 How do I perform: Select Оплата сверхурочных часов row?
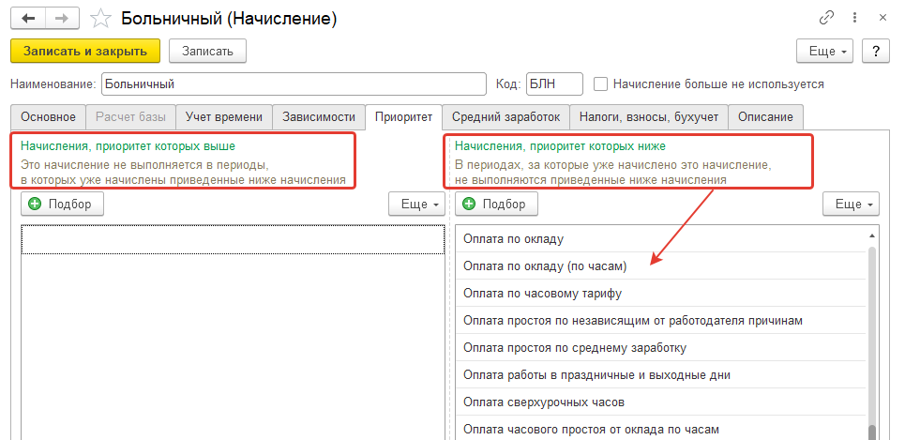pos(661,402)
